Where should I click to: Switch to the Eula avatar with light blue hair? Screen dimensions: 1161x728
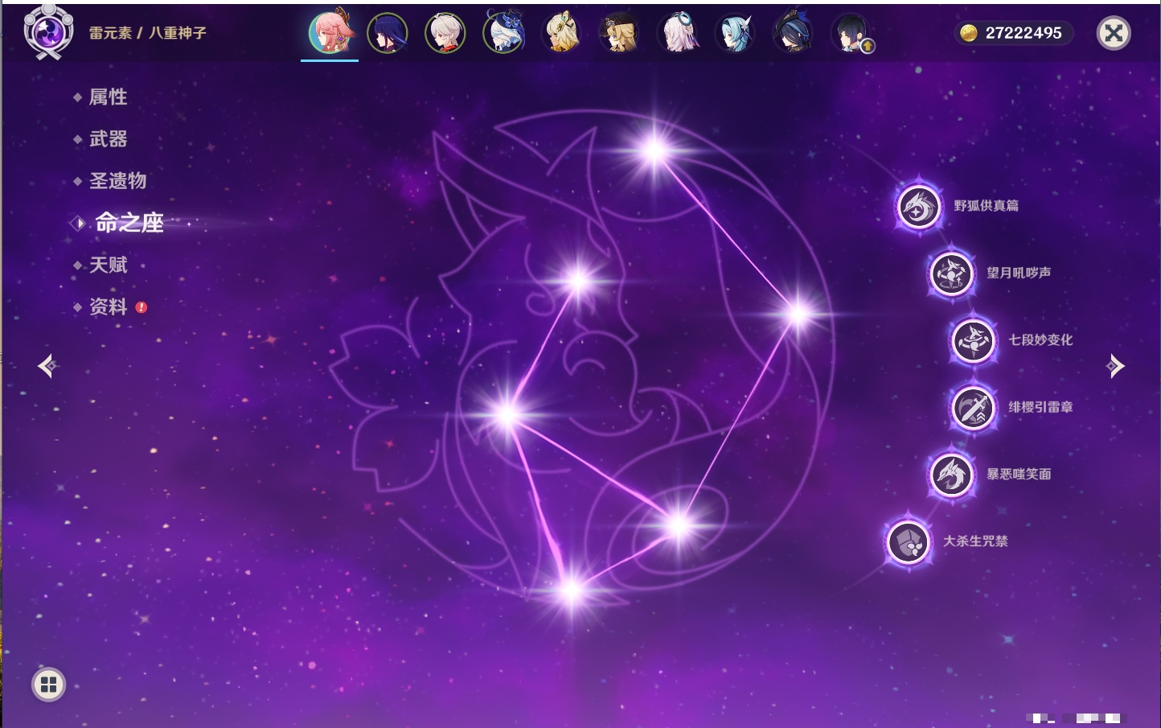tap(735, 33)
